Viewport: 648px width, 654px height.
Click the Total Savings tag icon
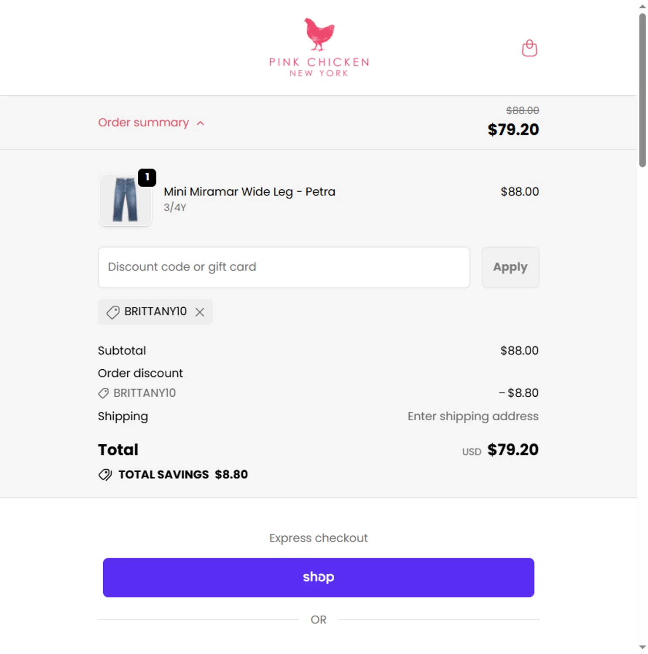pyautogui.click(x=105, y=474)
